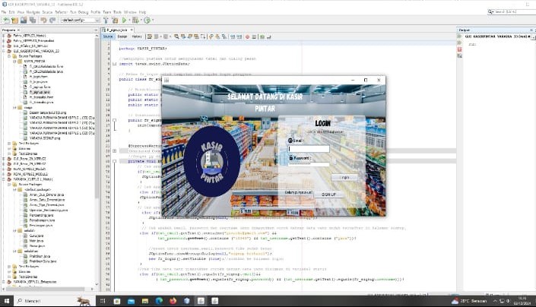Click the Windows Start button
Screen dimensions: 536x307
[x=5, y=301]
